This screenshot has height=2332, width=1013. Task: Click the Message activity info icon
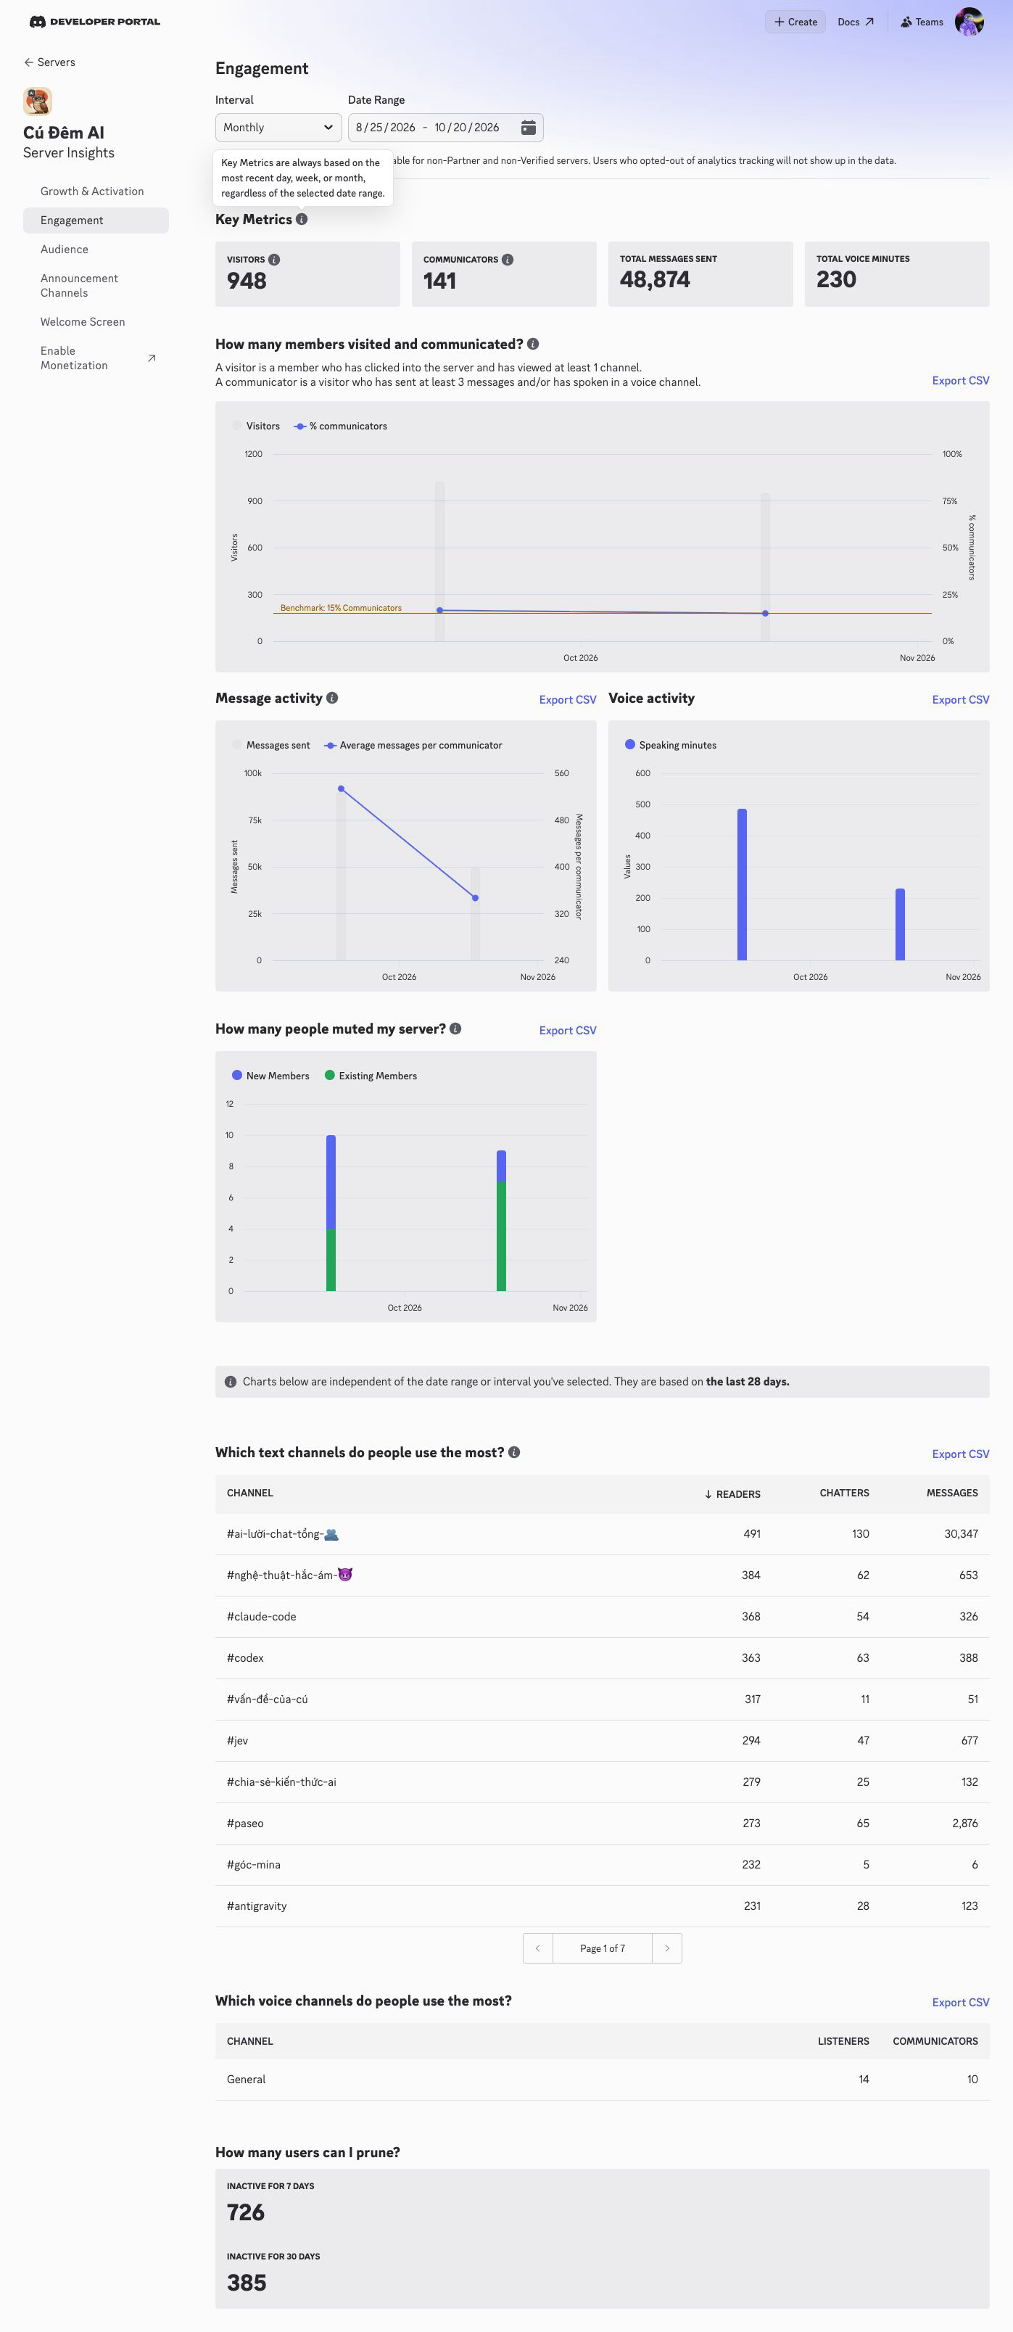tap(332, 698)
